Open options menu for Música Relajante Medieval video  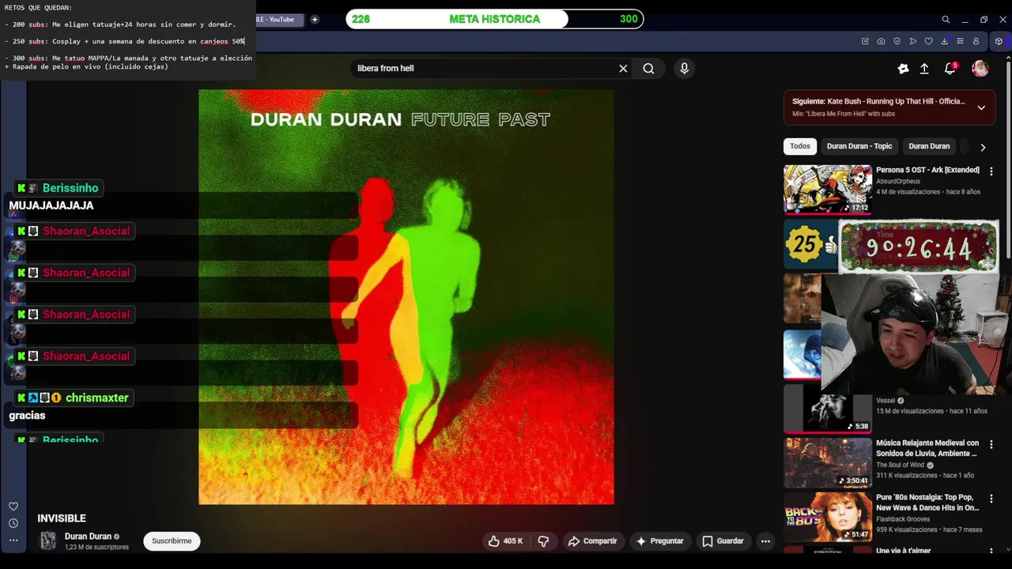pos(991,444)
